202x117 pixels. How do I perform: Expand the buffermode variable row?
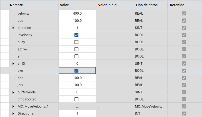[13, 92]
